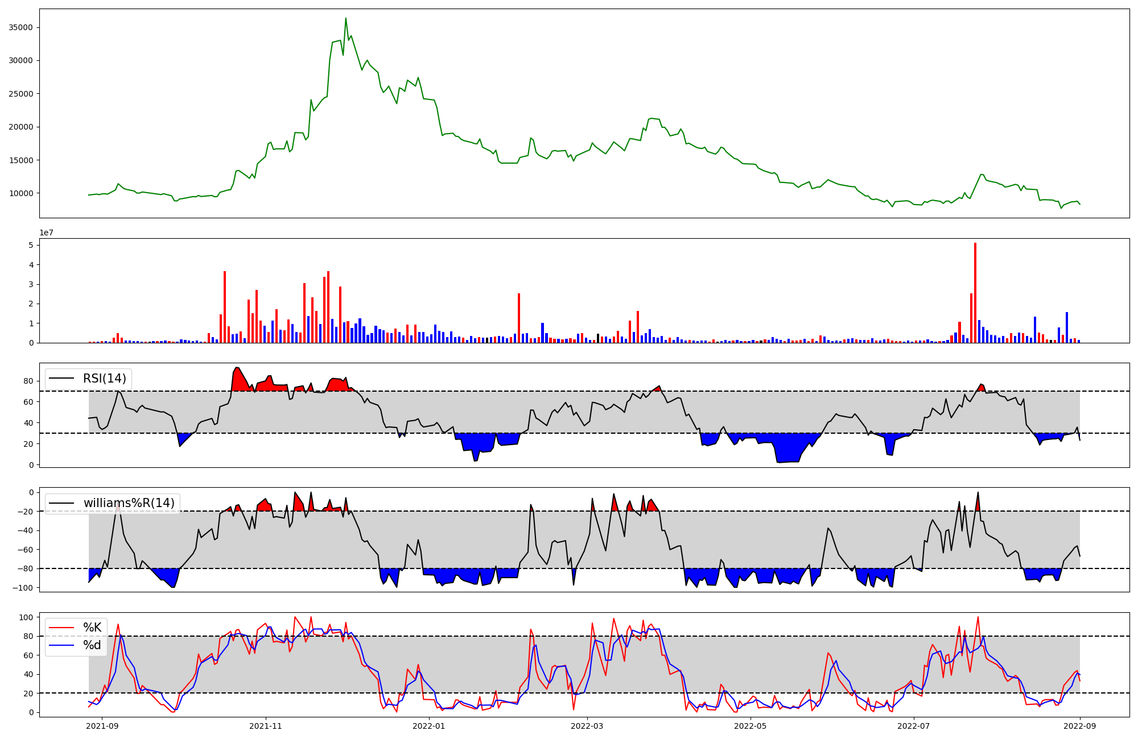The width and height of the screenshot is (1138, 739).
Task: Click the 2022-03 date tick label
Action: [x=587, y=726]
